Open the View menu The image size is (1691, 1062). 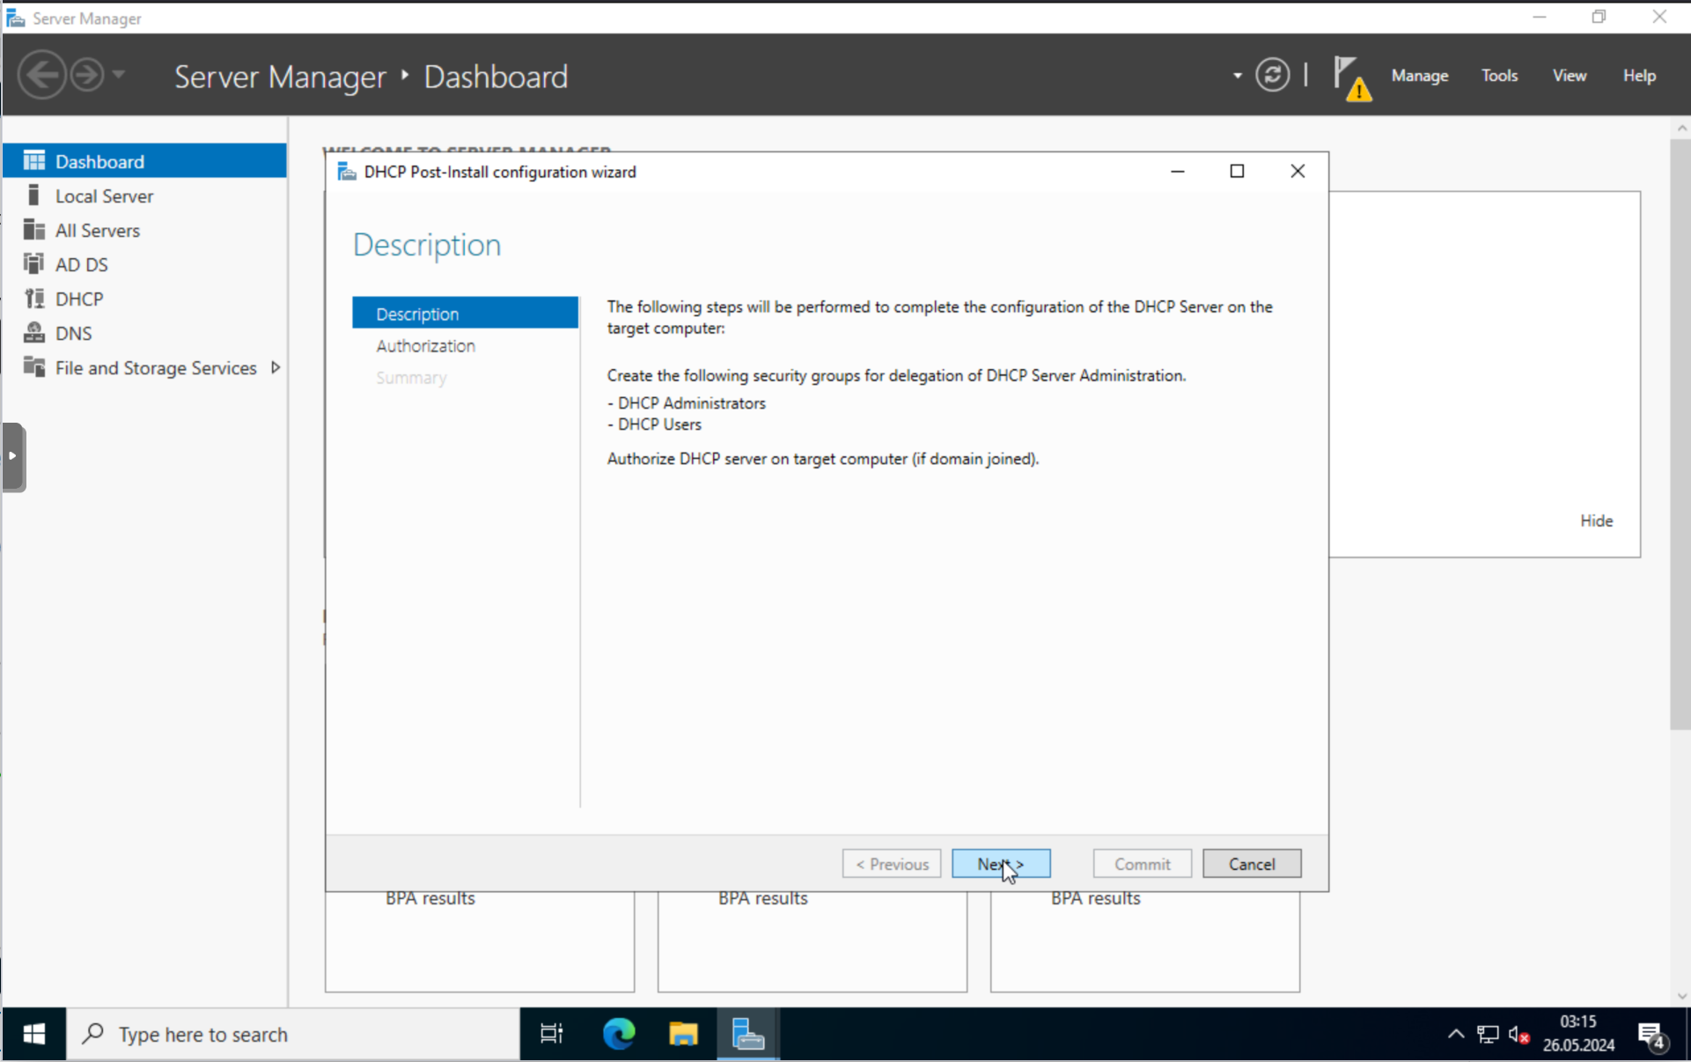1569,76
